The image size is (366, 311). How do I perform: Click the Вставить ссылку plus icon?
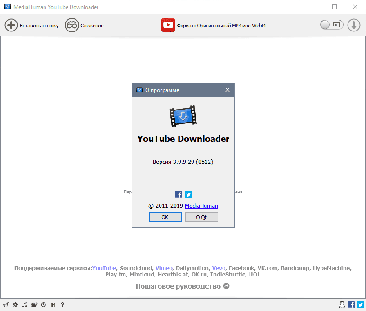click(11, 26)
